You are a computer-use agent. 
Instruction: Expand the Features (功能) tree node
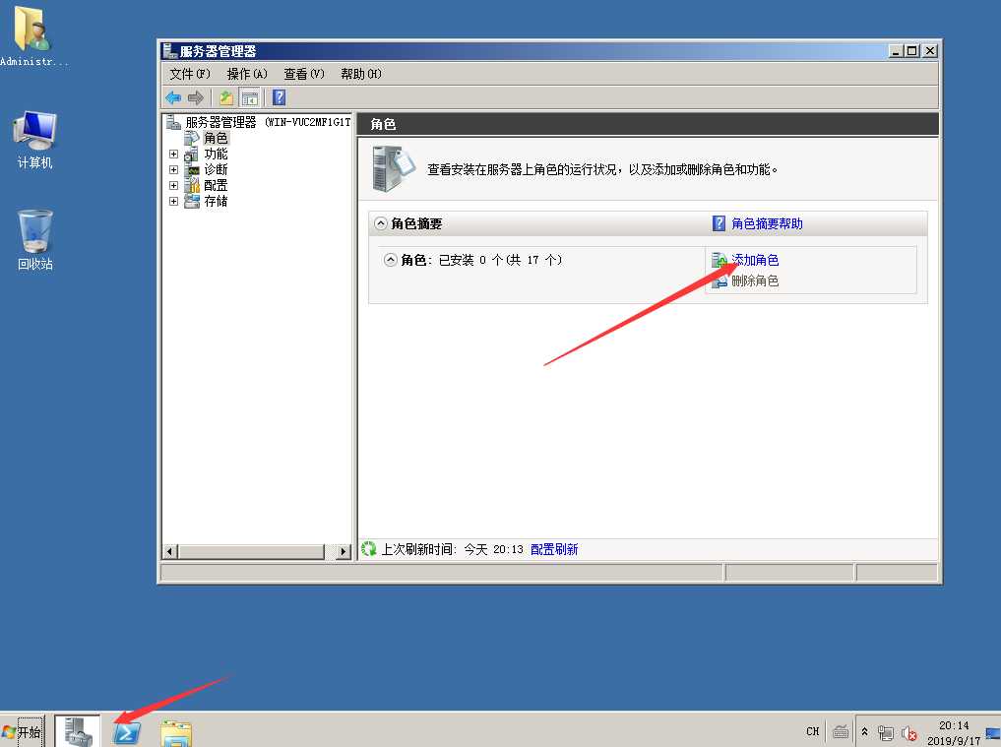tap(173, 154)
